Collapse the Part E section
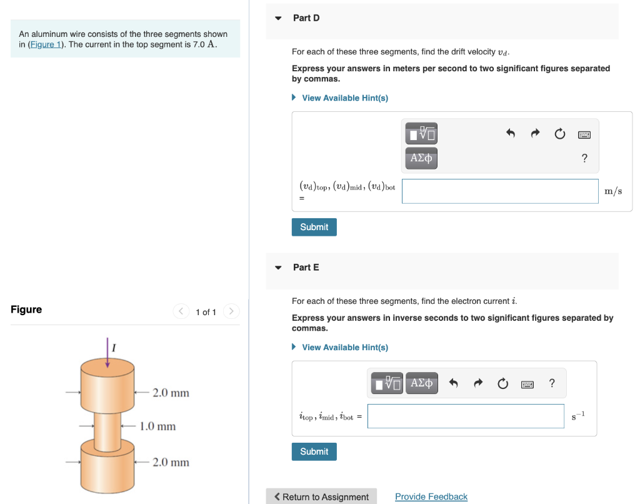 point(279,268)
